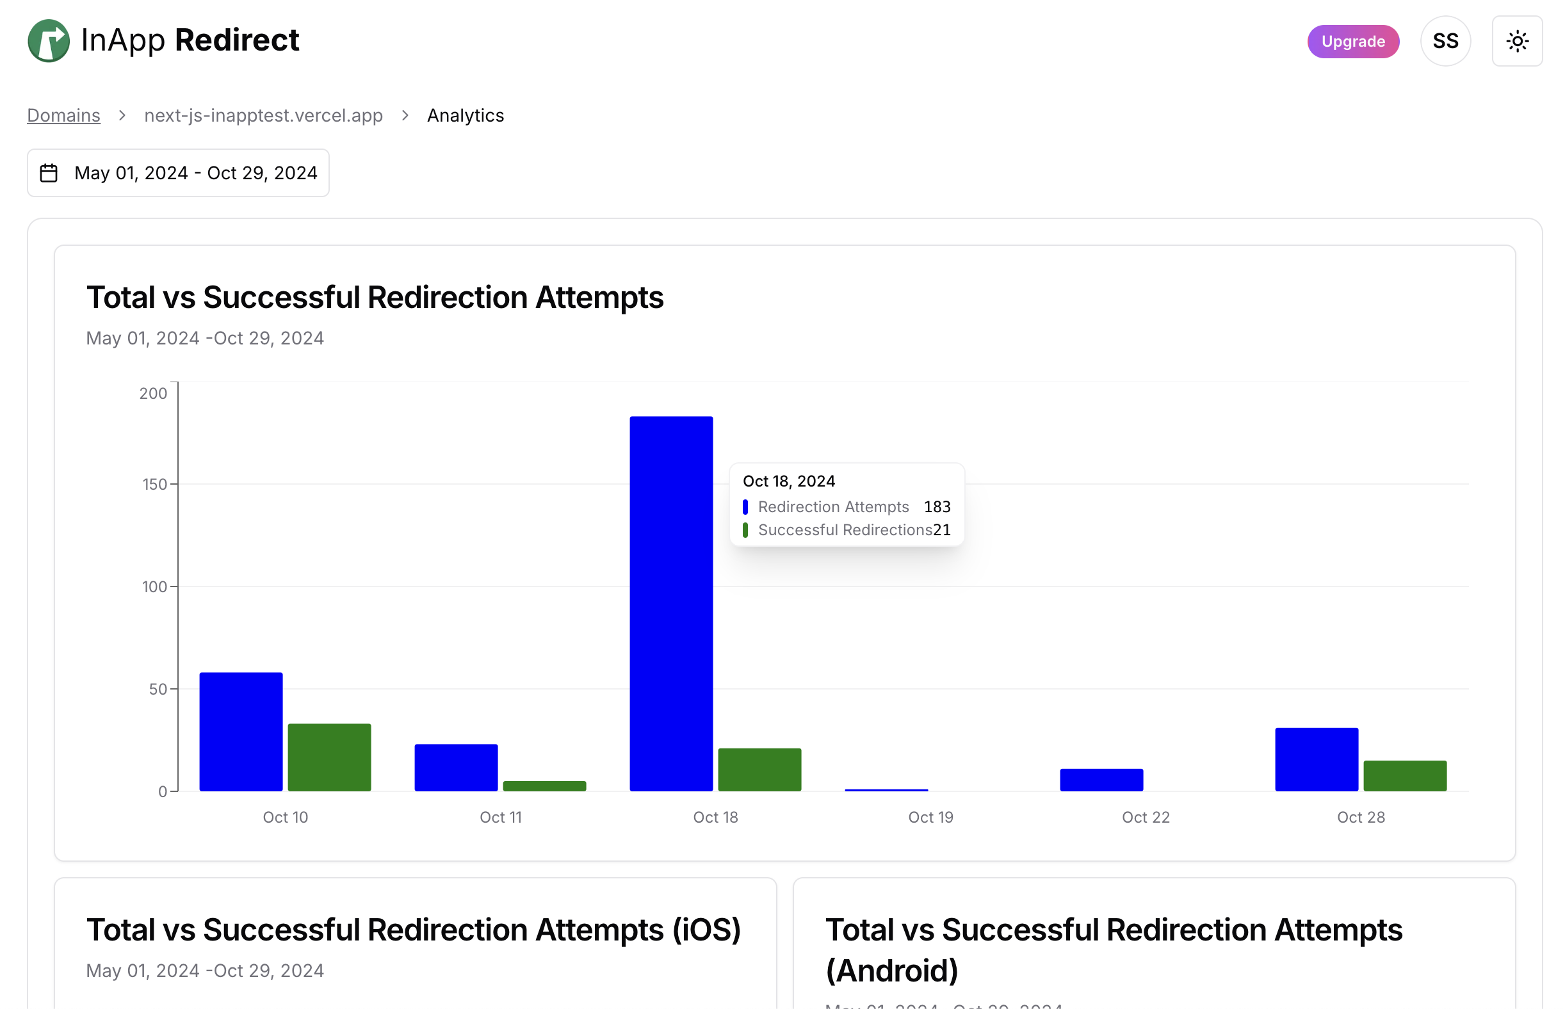Click the InApp Redirect logo icon

click(49, 40)
